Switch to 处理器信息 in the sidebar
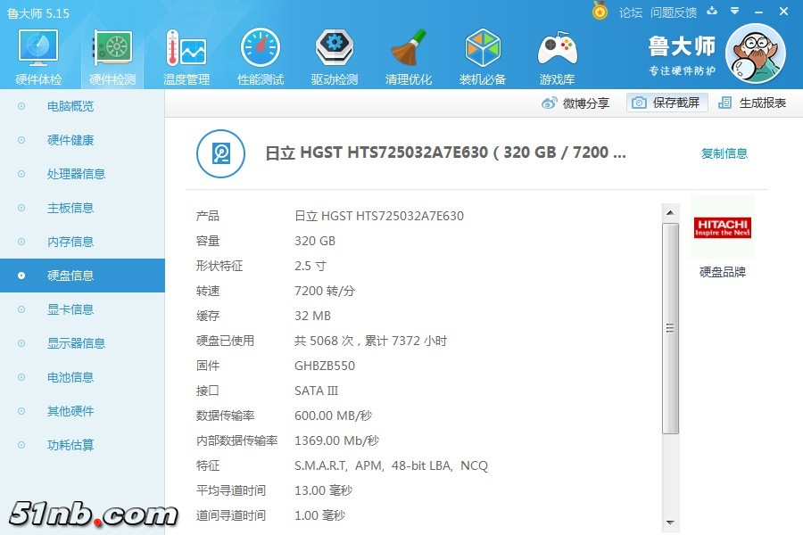 pos(76,174)
